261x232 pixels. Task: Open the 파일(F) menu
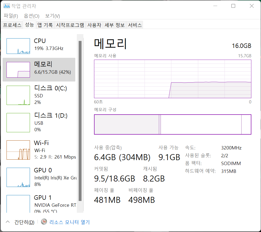11,16
